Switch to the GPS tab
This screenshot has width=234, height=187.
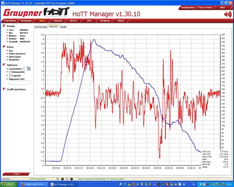(89, 21)
